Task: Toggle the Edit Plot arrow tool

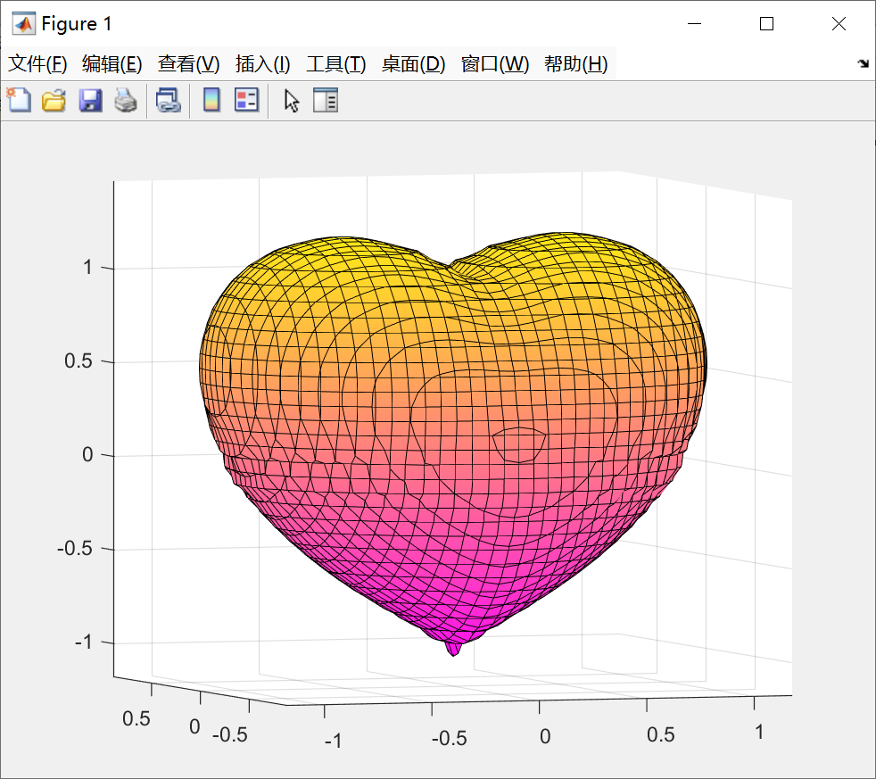Action: [x=291, y=100]
